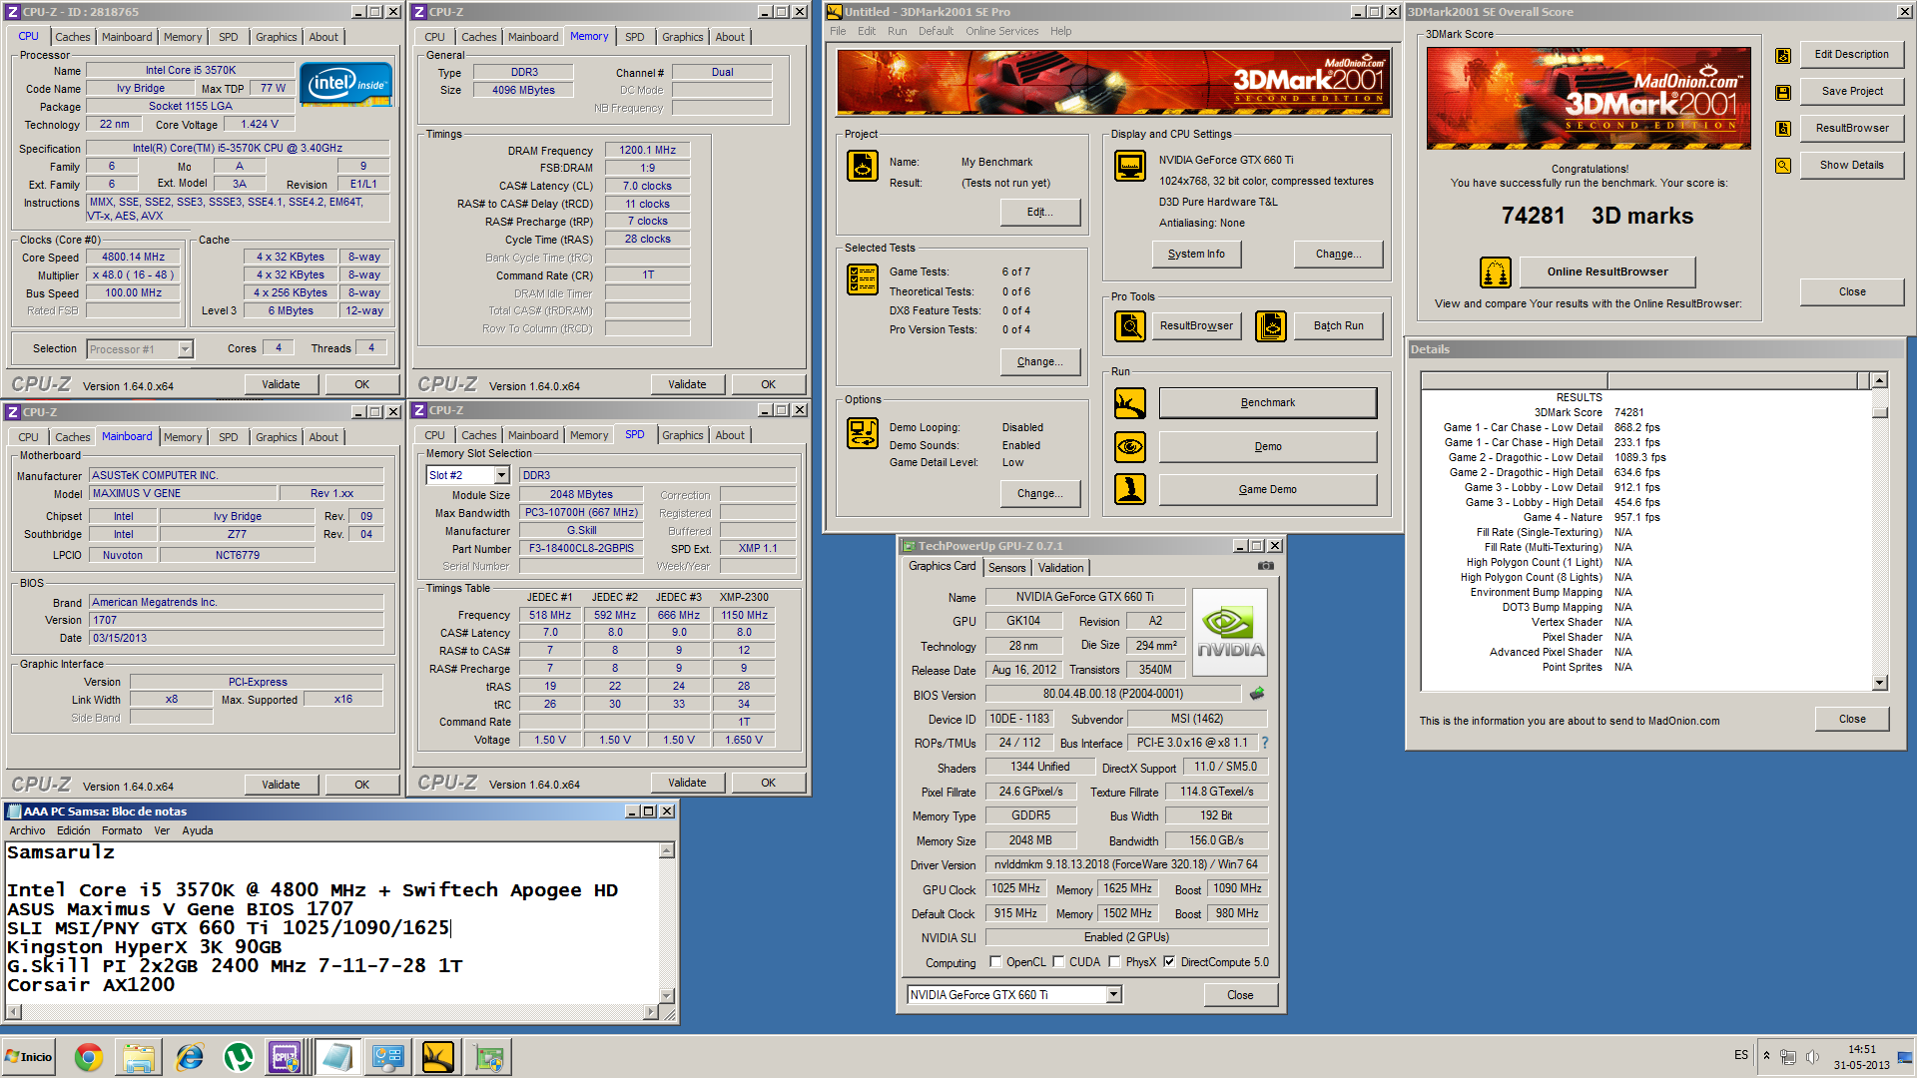Click the Online ResultBrowser button
This screenshot has width=1917, height=1078.
tap(1607, 271)
